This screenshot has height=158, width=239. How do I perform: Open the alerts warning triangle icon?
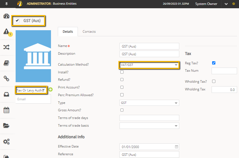click(6, 31)
